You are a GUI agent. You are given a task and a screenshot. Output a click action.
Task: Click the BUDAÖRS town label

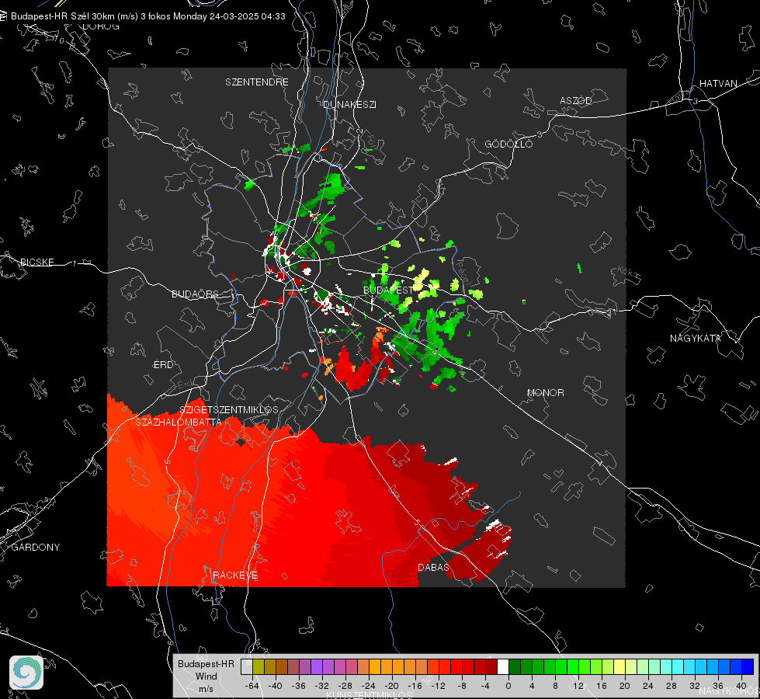[196, 294]
